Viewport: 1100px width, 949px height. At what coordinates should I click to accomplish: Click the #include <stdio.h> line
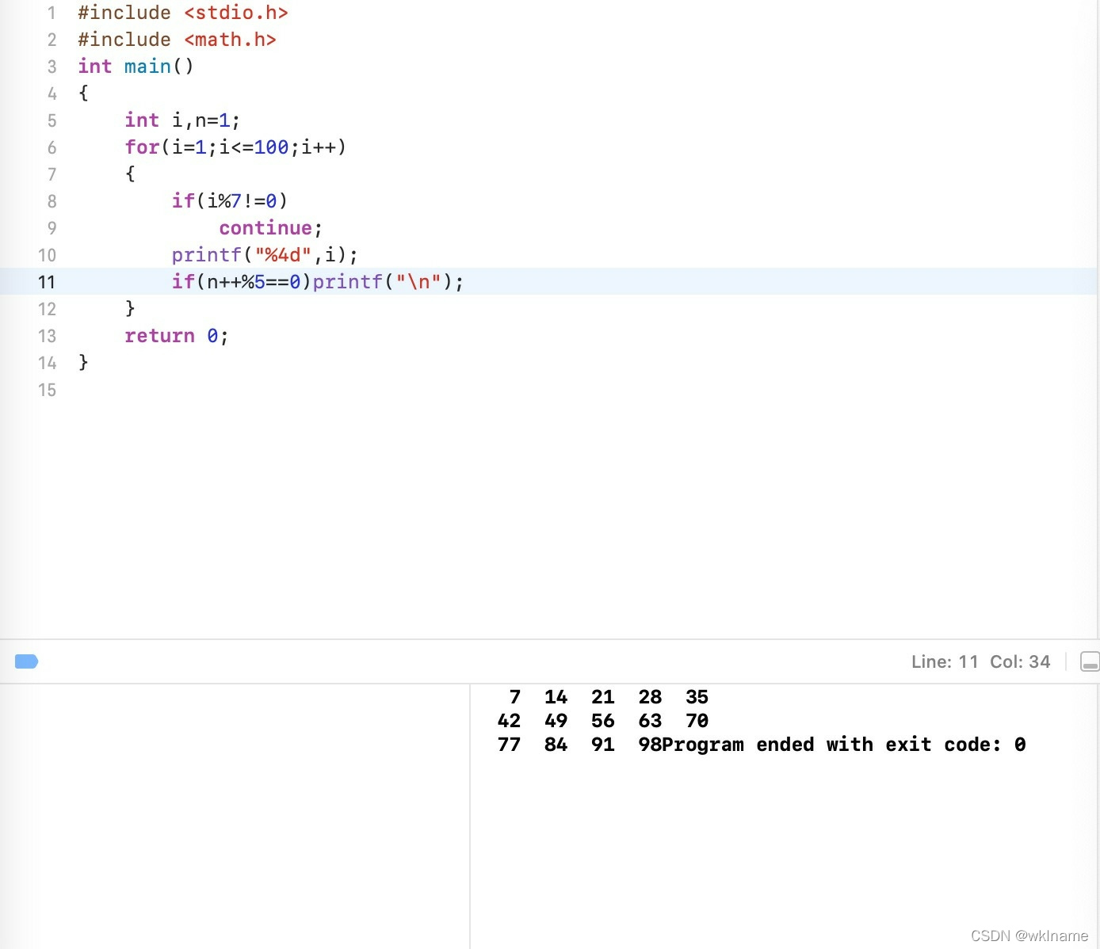coord(183,13)
